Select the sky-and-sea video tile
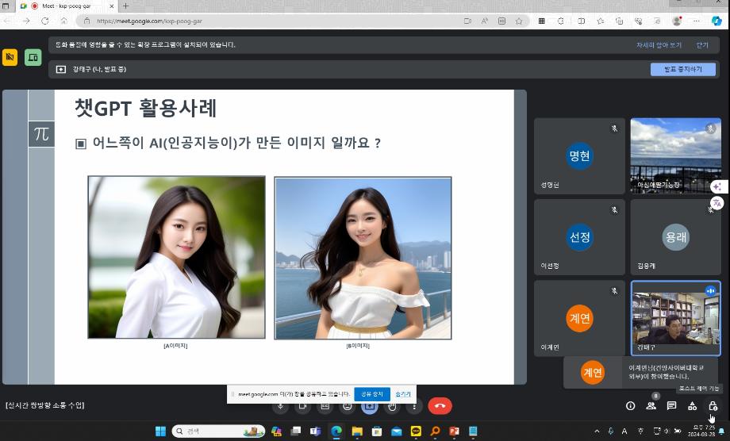730x441 pixels. point(675,155)
